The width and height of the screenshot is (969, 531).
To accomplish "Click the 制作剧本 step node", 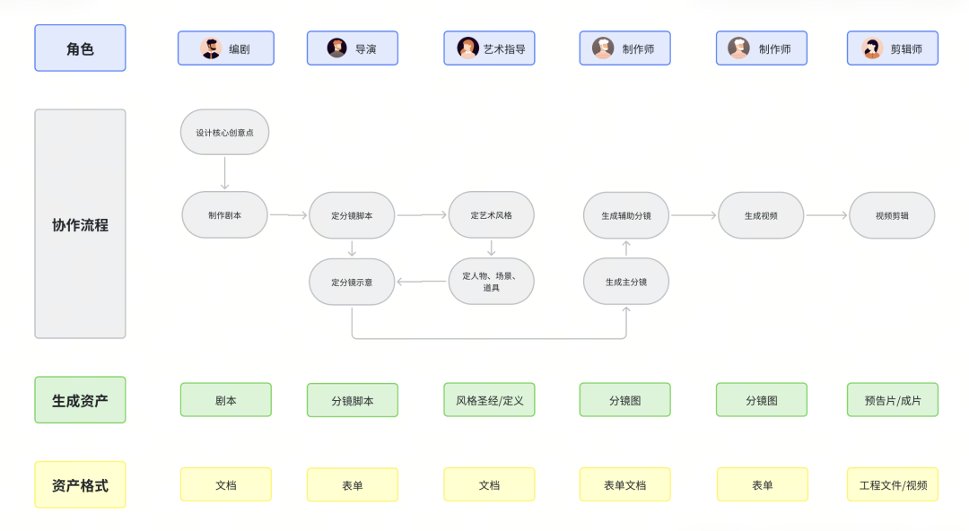I will [x=224, y=215].
